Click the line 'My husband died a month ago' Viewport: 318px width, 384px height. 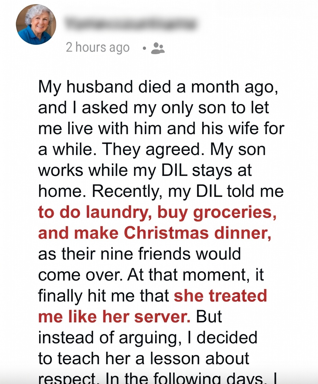pos(158,87)
